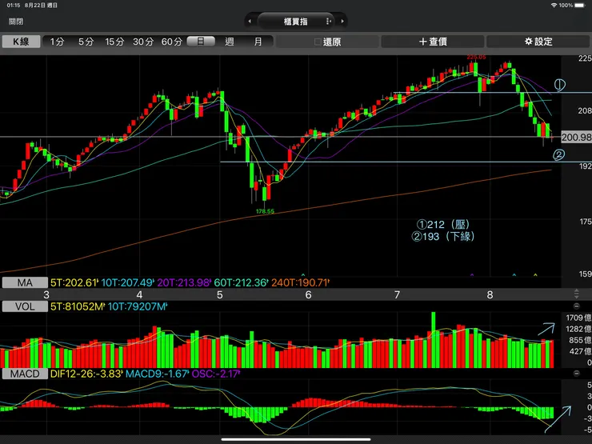The image size is (592, 444).
Task: Switch to monthly 月 timeframe
Action: 258,42
